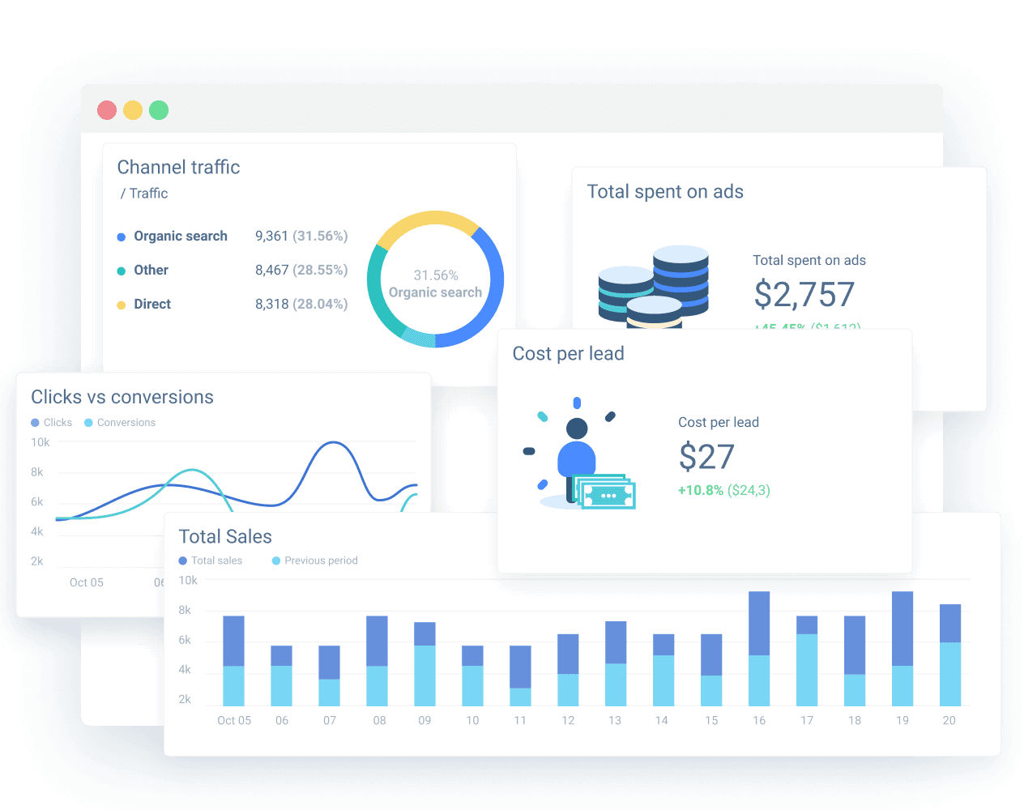Open the Channel traffic card header
Screen dimensions: 1024x810
point(178,168)
